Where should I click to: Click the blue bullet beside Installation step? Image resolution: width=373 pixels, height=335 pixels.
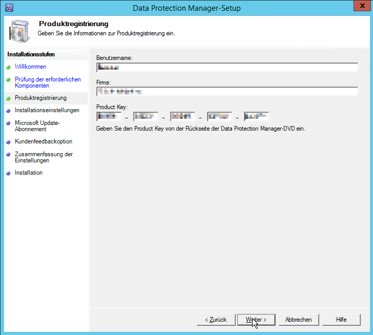pos(8,173)
